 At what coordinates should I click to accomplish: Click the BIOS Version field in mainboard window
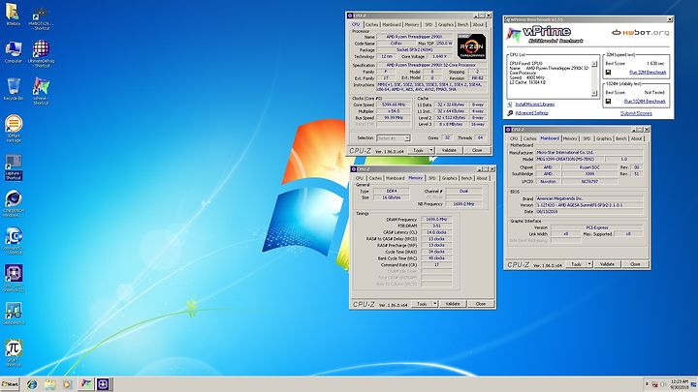(589, 205)
